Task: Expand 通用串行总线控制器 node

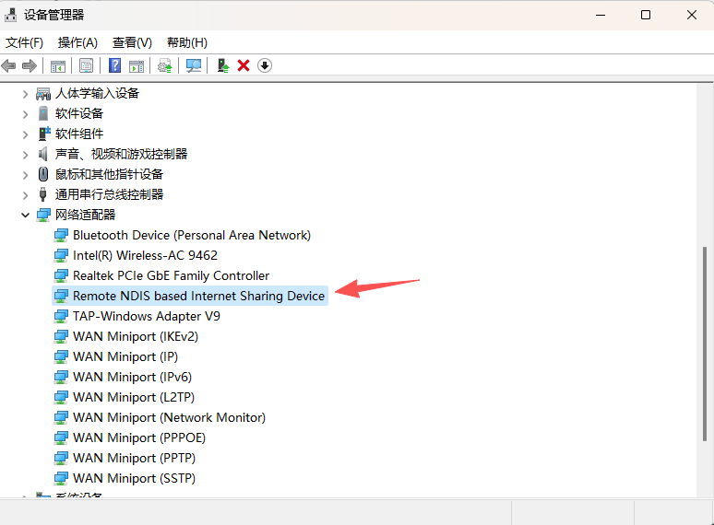Action: (x=26, y=195)
